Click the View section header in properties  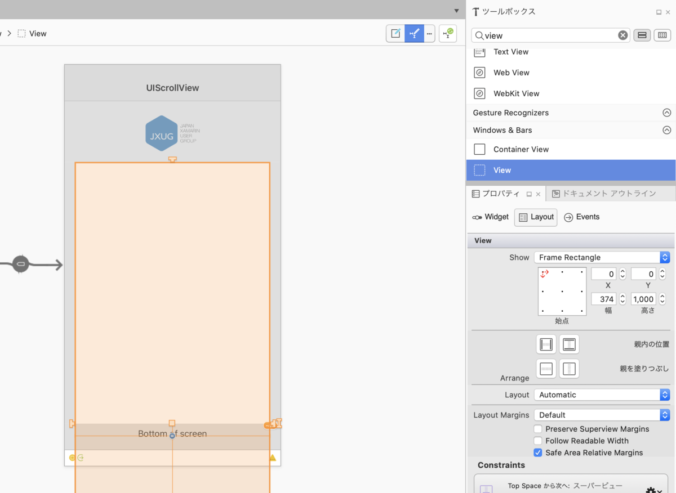571,240
